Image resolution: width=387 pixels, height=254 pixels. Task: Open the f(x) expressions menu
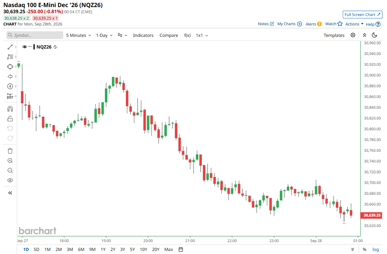click(187, 35)
